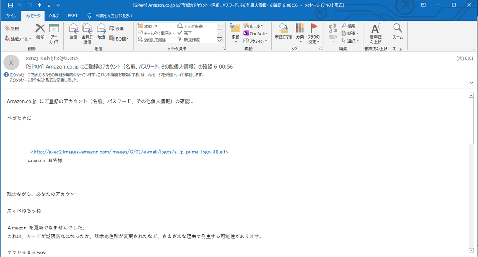478x257 pixels.
Task: Open the ファイル tab
Action: (x=11, y=16)
